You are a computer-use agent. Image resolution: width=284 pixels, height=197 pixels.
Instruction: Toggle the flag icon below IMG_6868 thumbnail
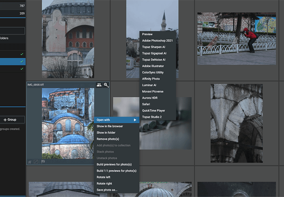pyautogui.click(x=42, y=162)
